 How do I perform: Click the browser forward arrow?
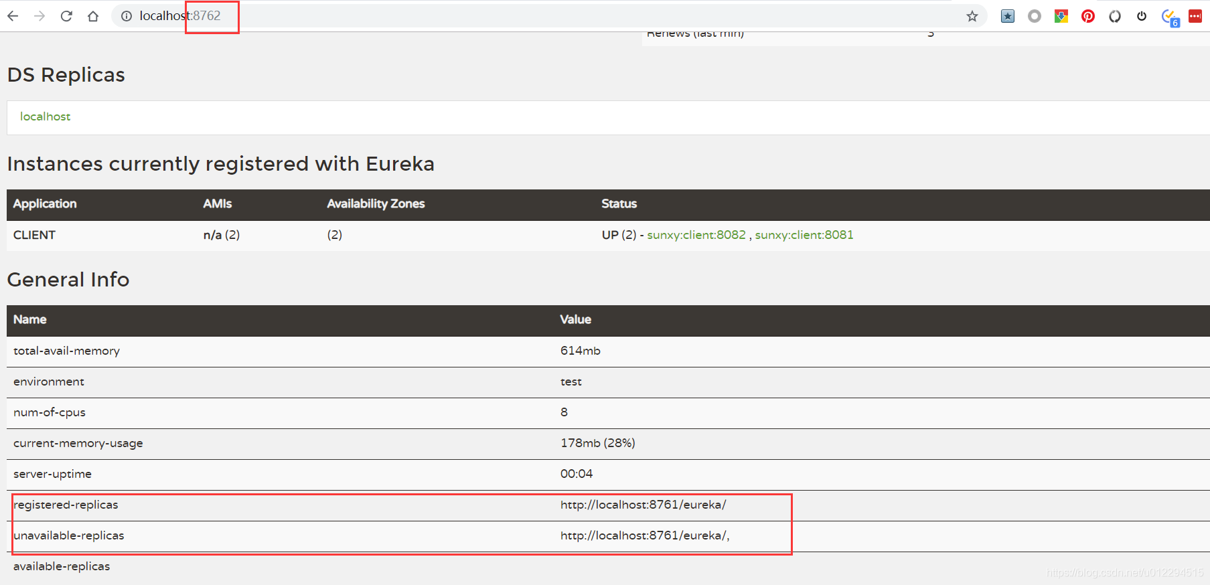(x=40, y=16)
